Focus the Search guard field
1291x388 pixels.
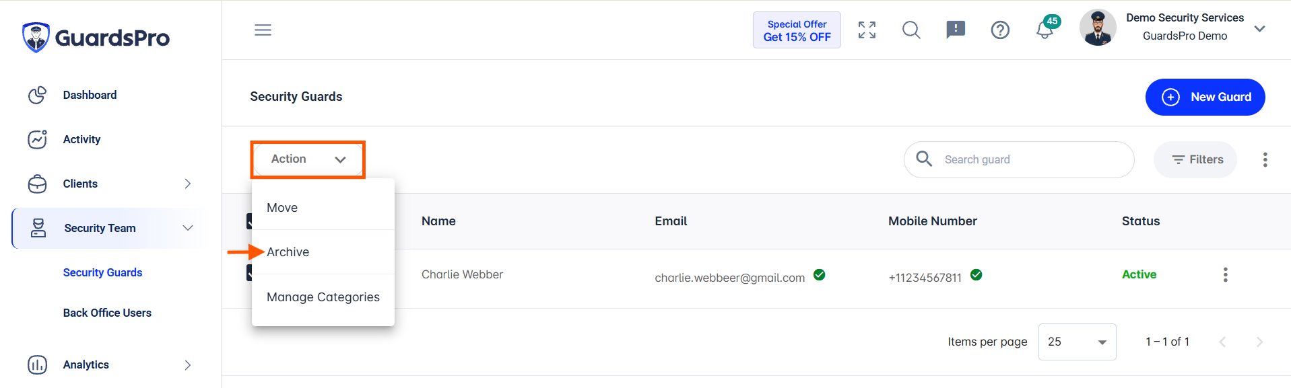(1019, 159)
